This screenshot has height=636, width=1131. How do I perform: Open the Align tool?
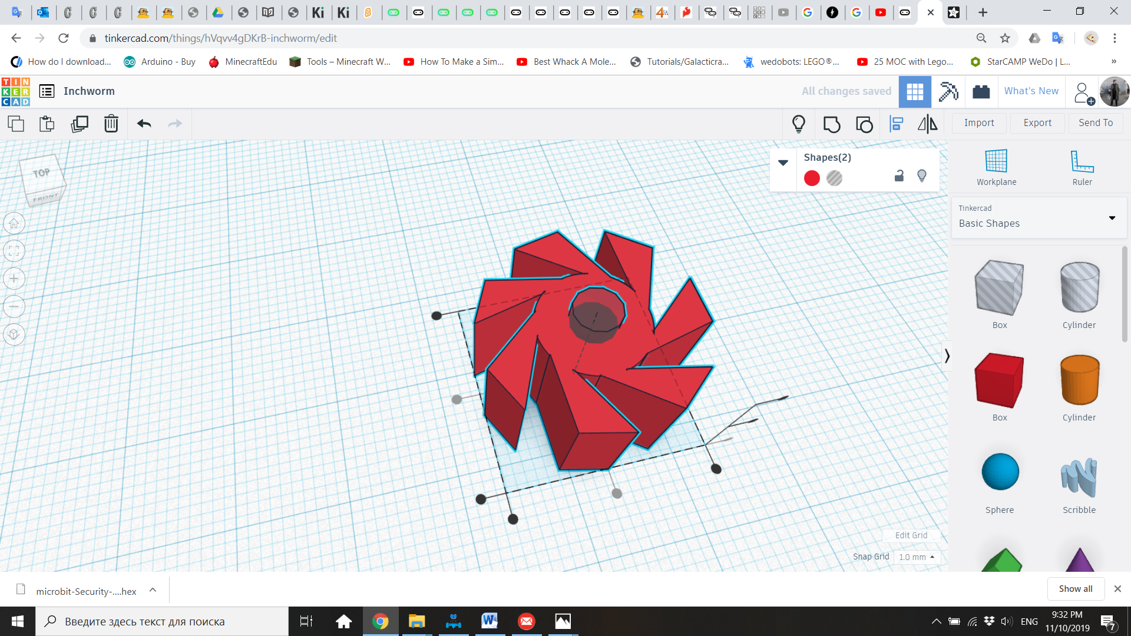point(897,124)
